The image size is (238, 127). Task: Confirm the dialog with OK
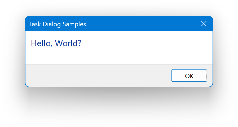tap(189, 76)
